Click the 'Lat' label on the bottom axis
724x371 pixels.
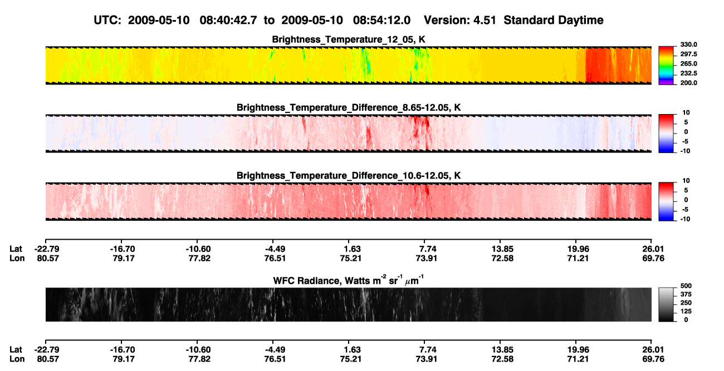coord(16,350)
